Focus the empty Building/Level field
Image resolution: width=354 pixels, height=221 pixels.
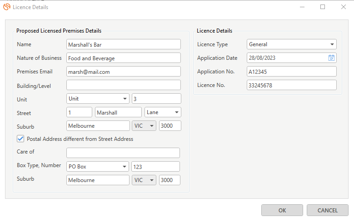pyautogui.click(x=124, y=85)
